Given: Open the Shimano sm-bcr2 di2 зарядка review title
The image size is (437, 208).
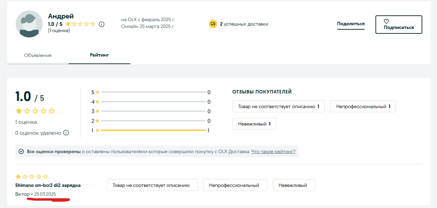Looking at the screenshot, I should pyautogui.click(x=48, y=185).
